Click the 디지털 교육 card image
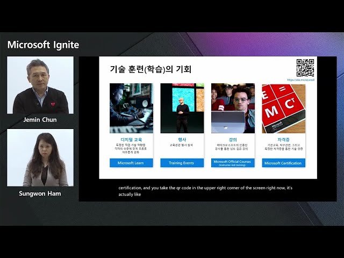Screen dimensions: 344x258 131,108
